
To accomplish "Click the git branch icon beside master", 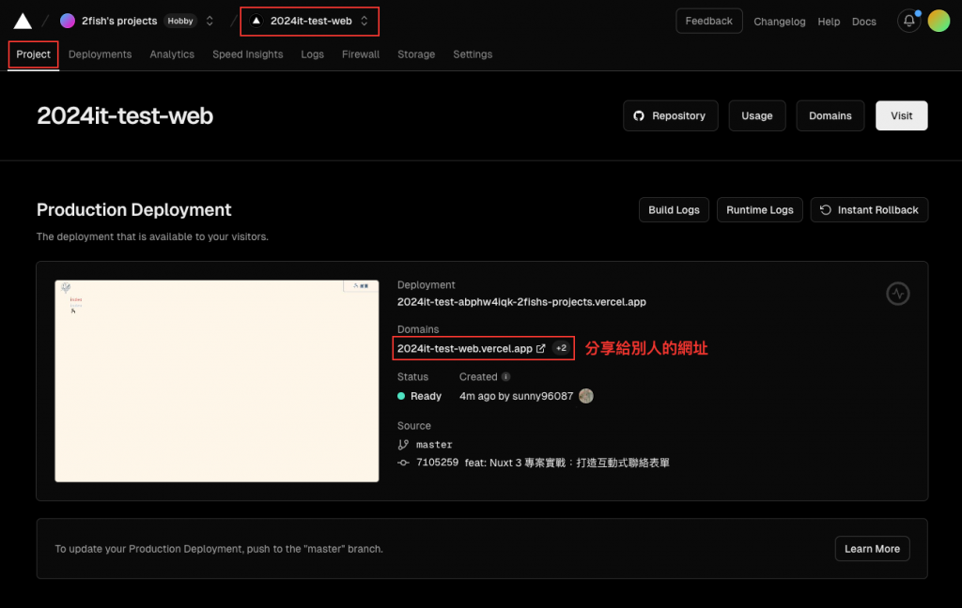I will point(403,445).
